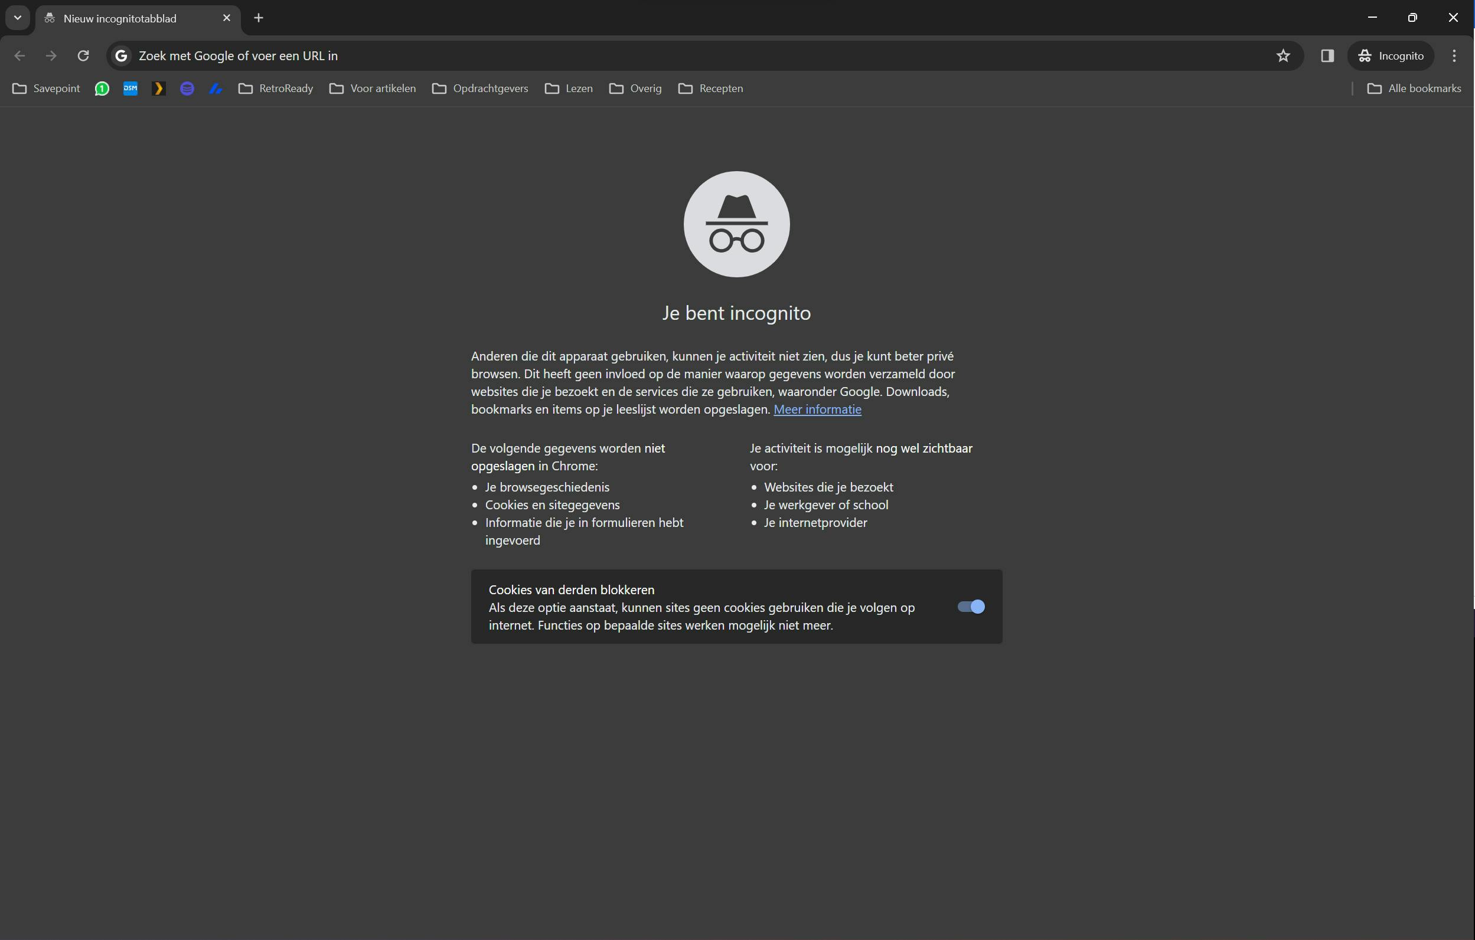1475x940 pixels.
Task: Click the purple stacked-disc bookmark icon
Action: (187, 89)
